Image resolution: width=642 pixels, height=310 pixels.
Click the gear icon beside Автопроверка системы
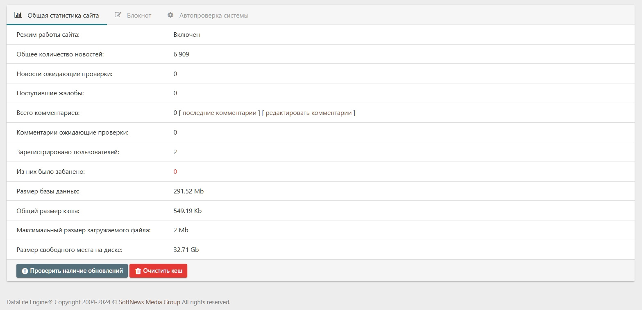170,15
